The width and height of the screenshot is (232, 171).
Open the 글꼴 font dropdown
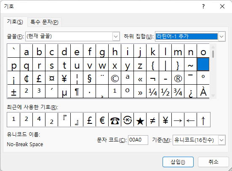tap(116, 36)
